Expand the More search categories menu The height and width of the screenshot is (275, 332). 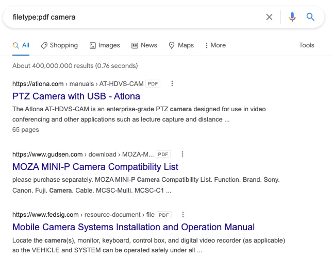pyautogui.click(x=215, y=45)
